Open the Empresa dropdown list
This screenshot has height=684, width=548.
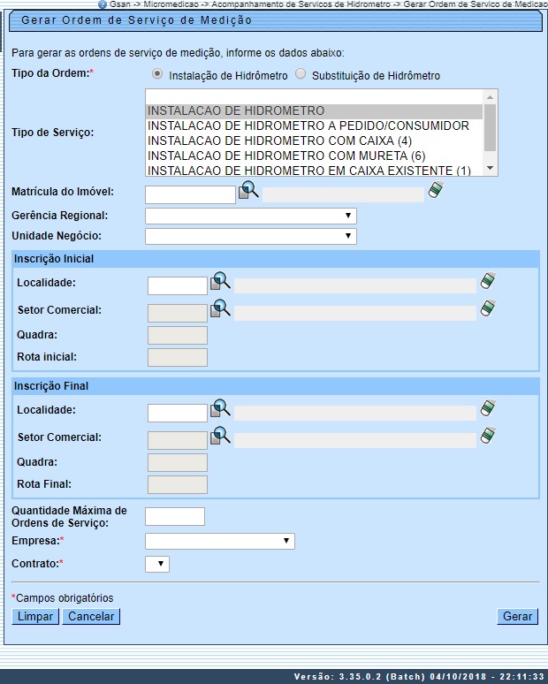coord(219,541)
